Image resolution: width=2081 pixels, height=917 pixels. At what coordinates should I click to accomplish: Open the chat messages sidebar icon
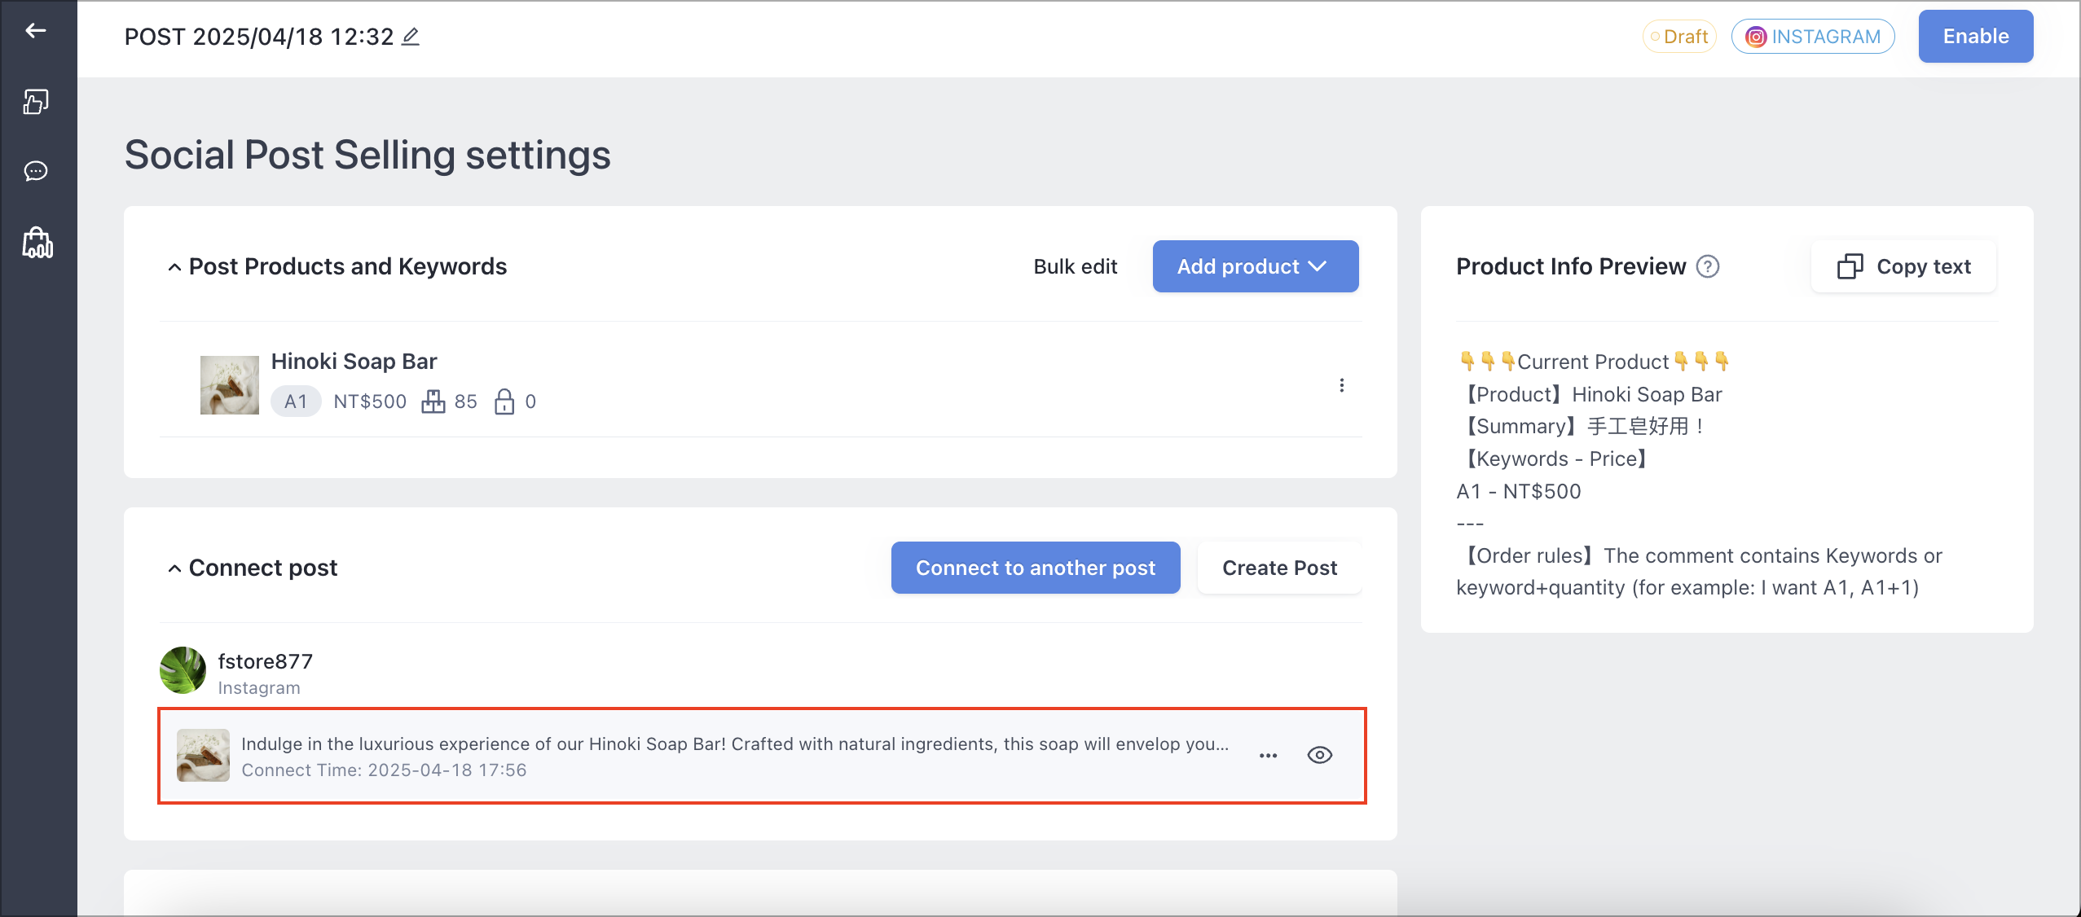pos(36,171)
